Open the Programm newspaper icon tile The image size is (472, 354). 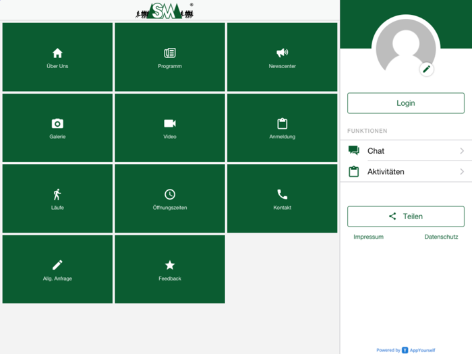pos(170,57)
